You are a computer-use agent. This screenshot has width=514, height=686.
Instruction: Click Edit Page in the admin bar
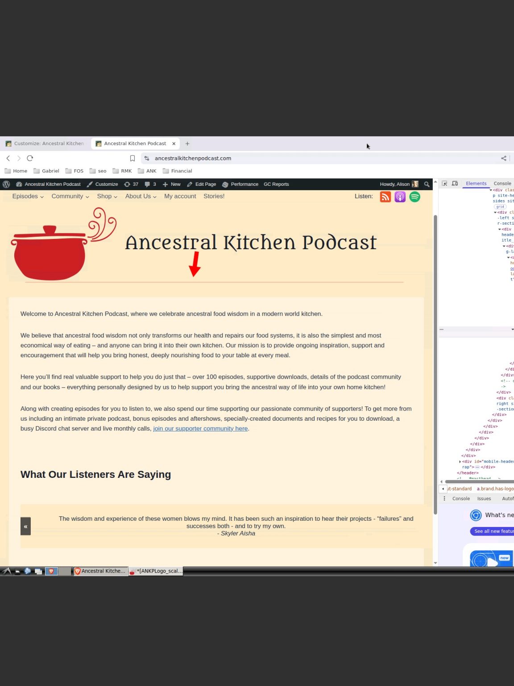pyautogui.click(x=202, y=184)
